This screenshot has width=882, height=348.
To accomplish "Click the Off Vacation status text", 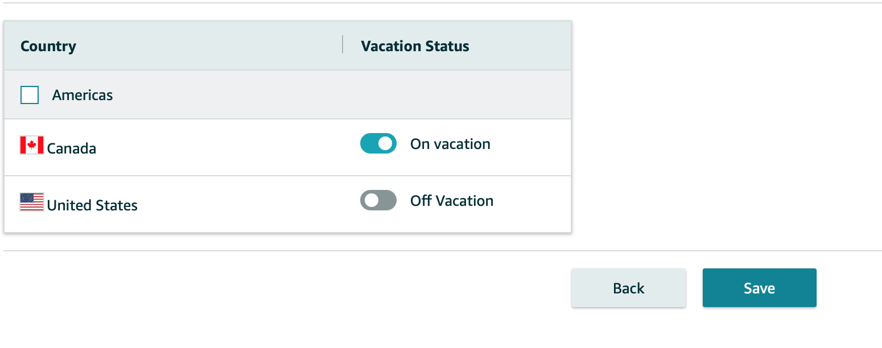I will point(452,201).
